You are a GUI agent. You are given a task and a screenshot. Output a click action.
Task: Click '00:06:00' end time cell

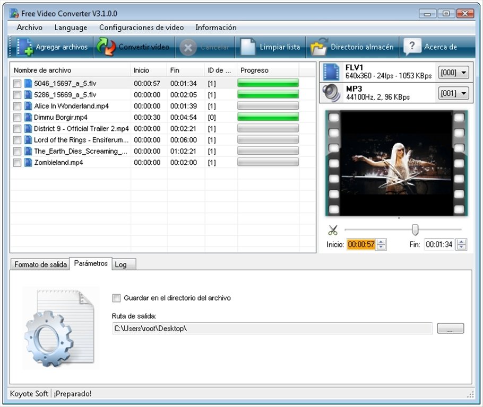[x=184, y=140]
